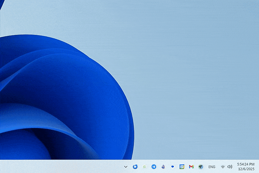This screenshot has width=259, height=173.
Task: Open Telegram from the tray
Action: point(154,167)
